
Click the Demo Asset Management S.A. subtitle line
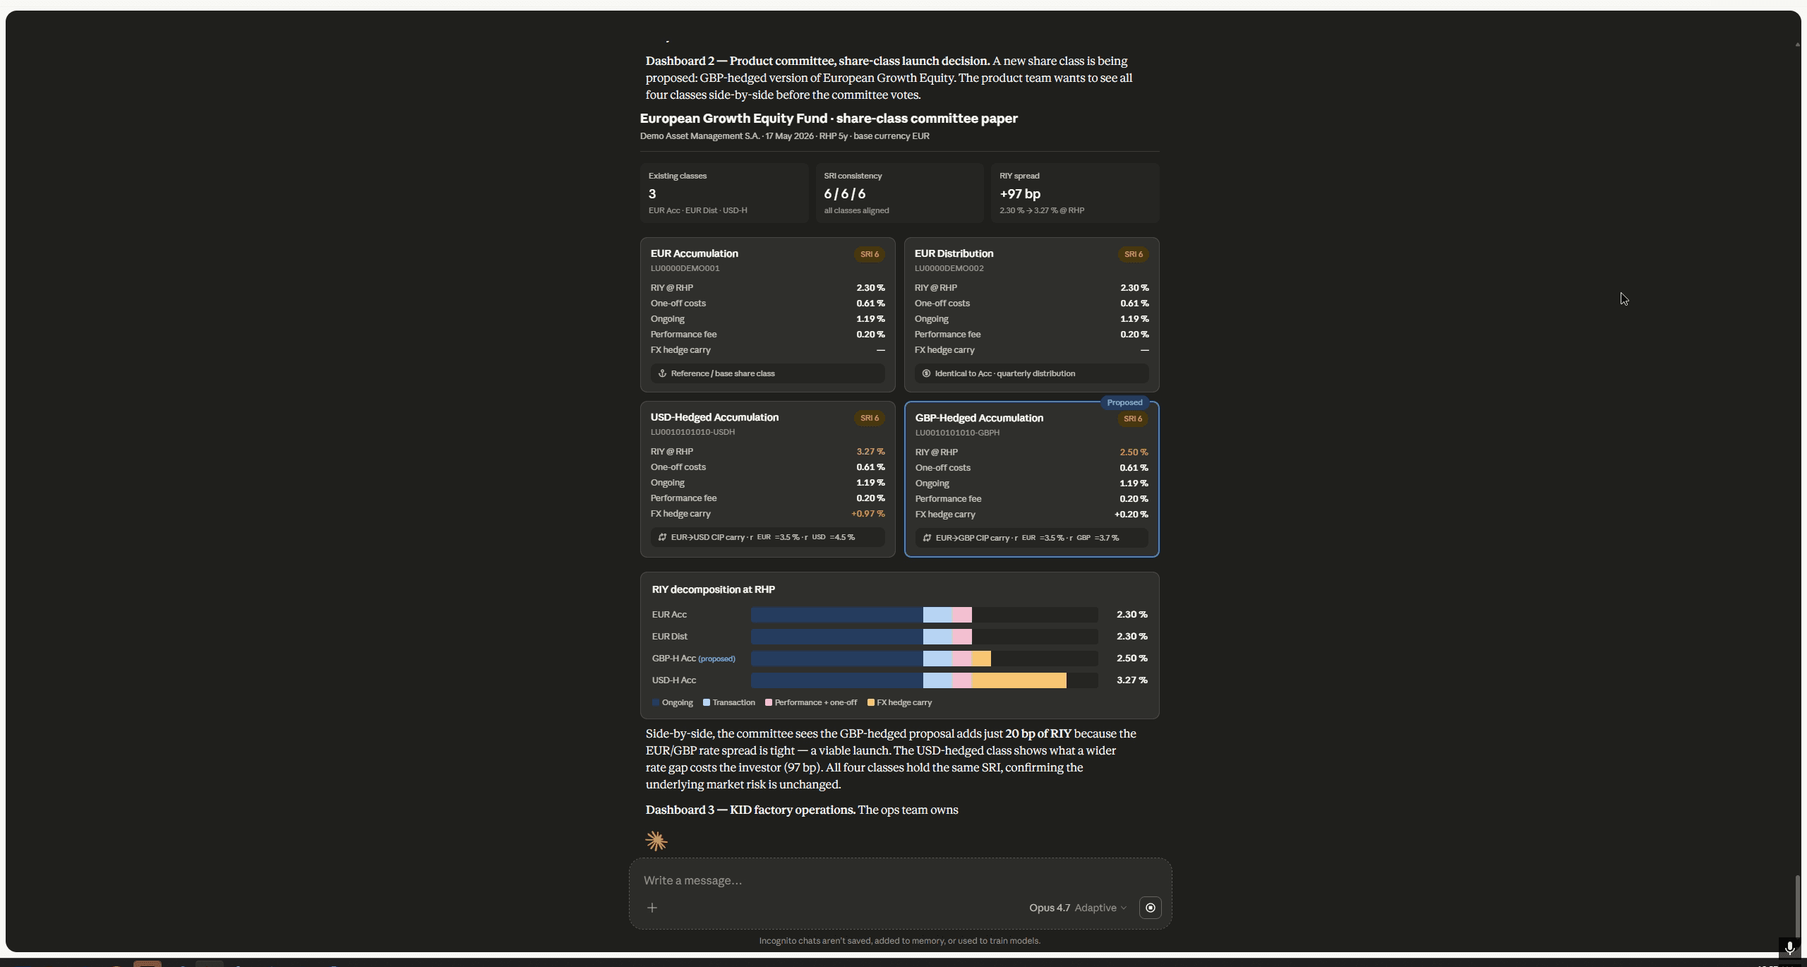click(785, 136)
